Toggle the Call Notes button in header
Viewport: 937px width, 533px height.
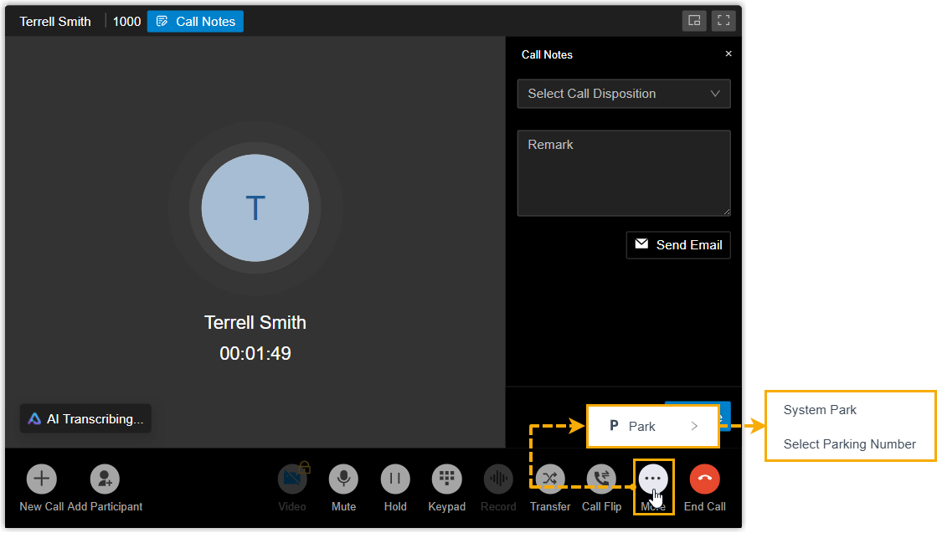coord(195,22)
